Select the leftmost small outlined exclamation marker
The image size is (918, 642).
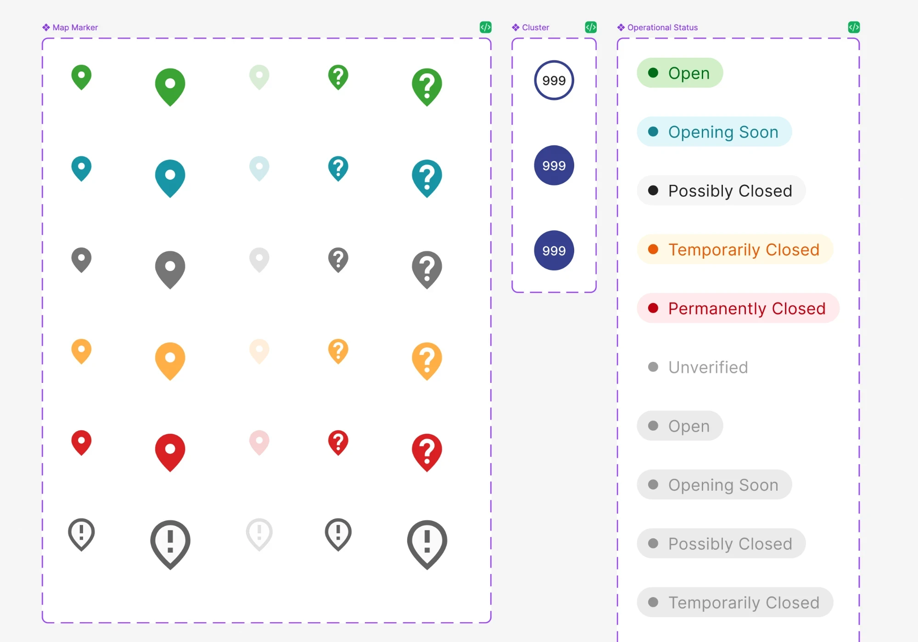[81, 534]
